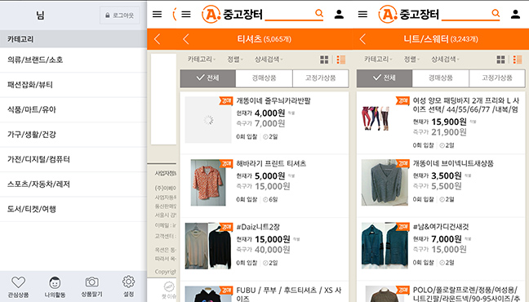Image resolution: width=529 pixels, height=302 pixels.
Task: Switch 티셔츠 list to list view
Action: (341, 60)
